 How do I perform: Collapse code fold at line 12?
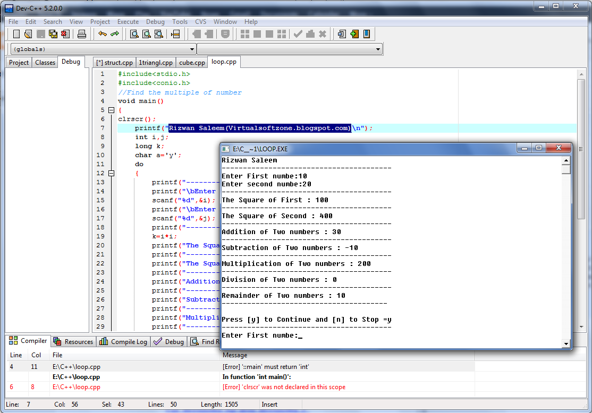click(x=112, y=174)
